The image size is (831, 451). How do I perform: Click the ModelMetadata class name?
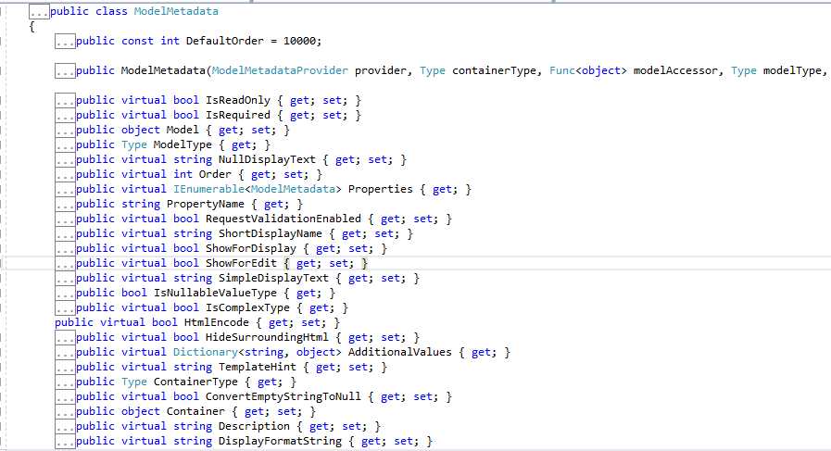click(x=176, y=11)
